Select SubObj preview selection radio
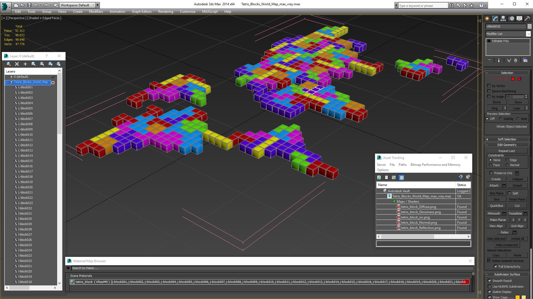Screen dimensions: 533x299 click(x=501, y=119)
